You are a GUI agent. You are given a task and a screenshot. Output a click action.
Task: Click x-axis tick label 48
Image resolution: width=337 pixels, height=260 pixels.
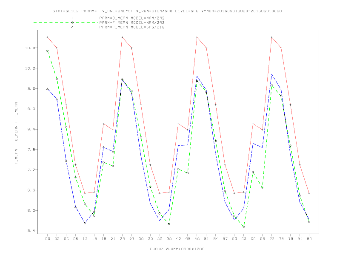pyautogui.click(x=197, y=239)
